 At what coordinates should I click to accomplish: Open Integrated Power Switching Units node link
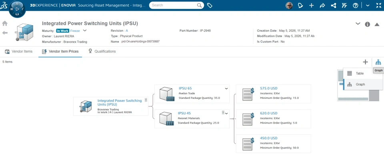[x=120, y=102]
